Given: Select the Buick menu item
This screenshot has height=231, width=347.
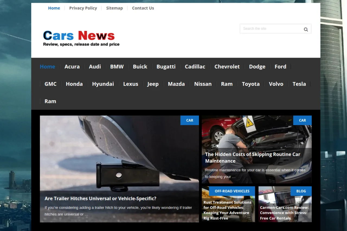Looking at the screenshot, I should (x=140, y=67).
